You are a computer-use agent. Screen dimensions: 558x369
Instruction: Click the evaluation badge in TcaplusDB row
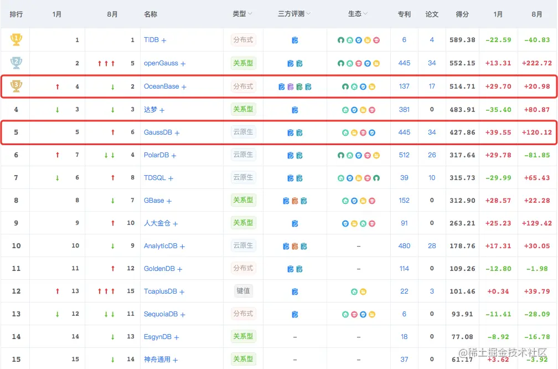pyautogui.click(x=294, y=291)
